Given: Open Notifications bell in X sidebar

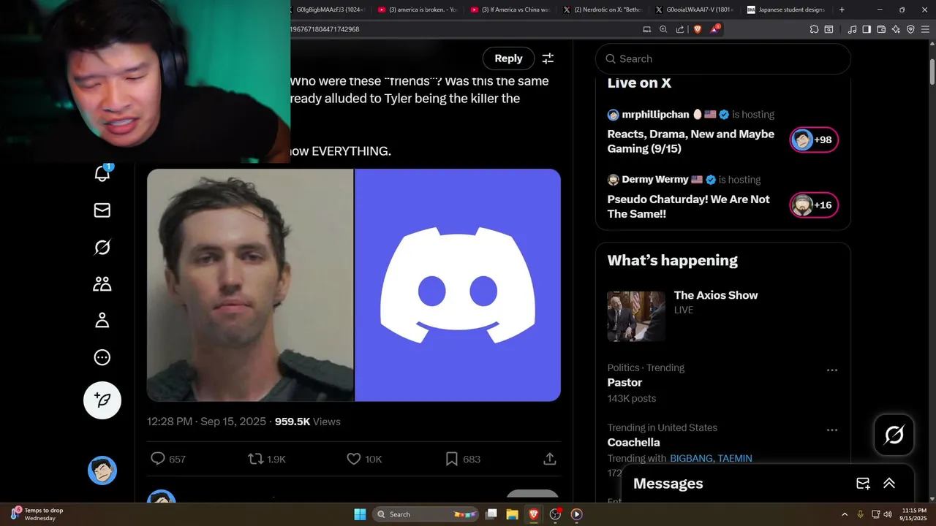Looking at the screenshot, I should click(102, 173).
